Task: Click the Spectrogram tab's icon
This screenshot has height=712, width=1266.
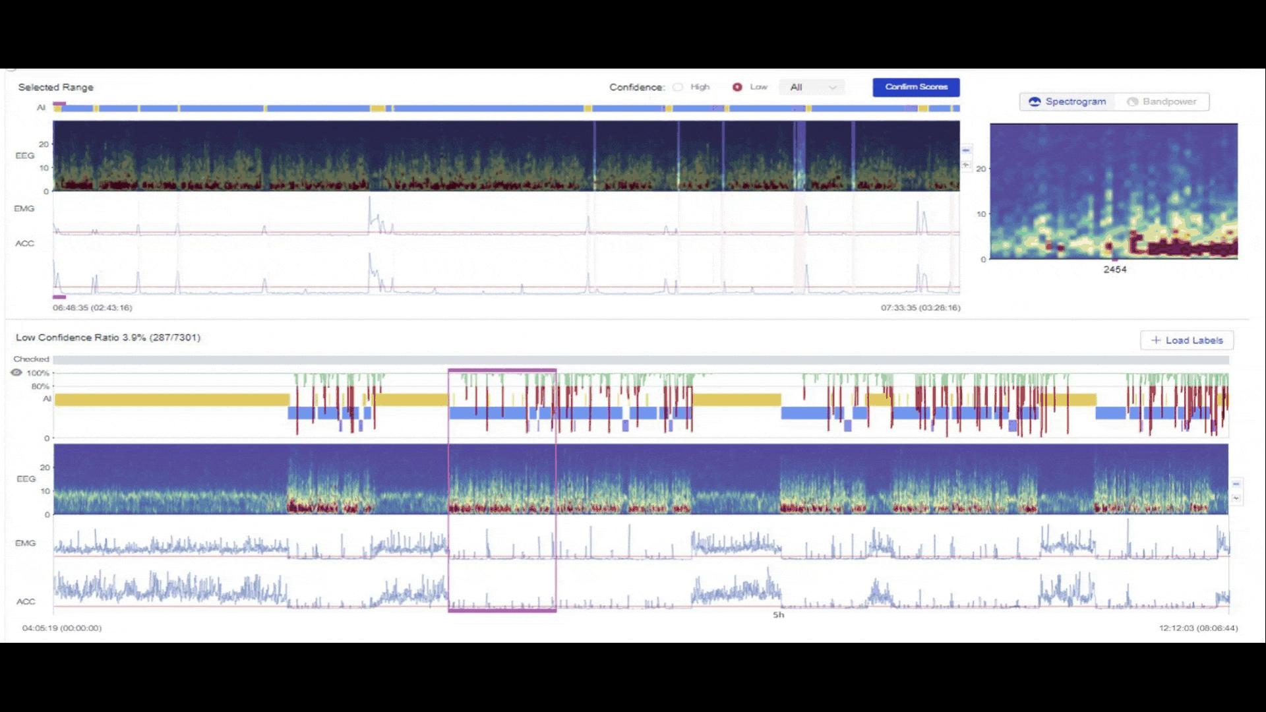Action: tap(1035, 102)
